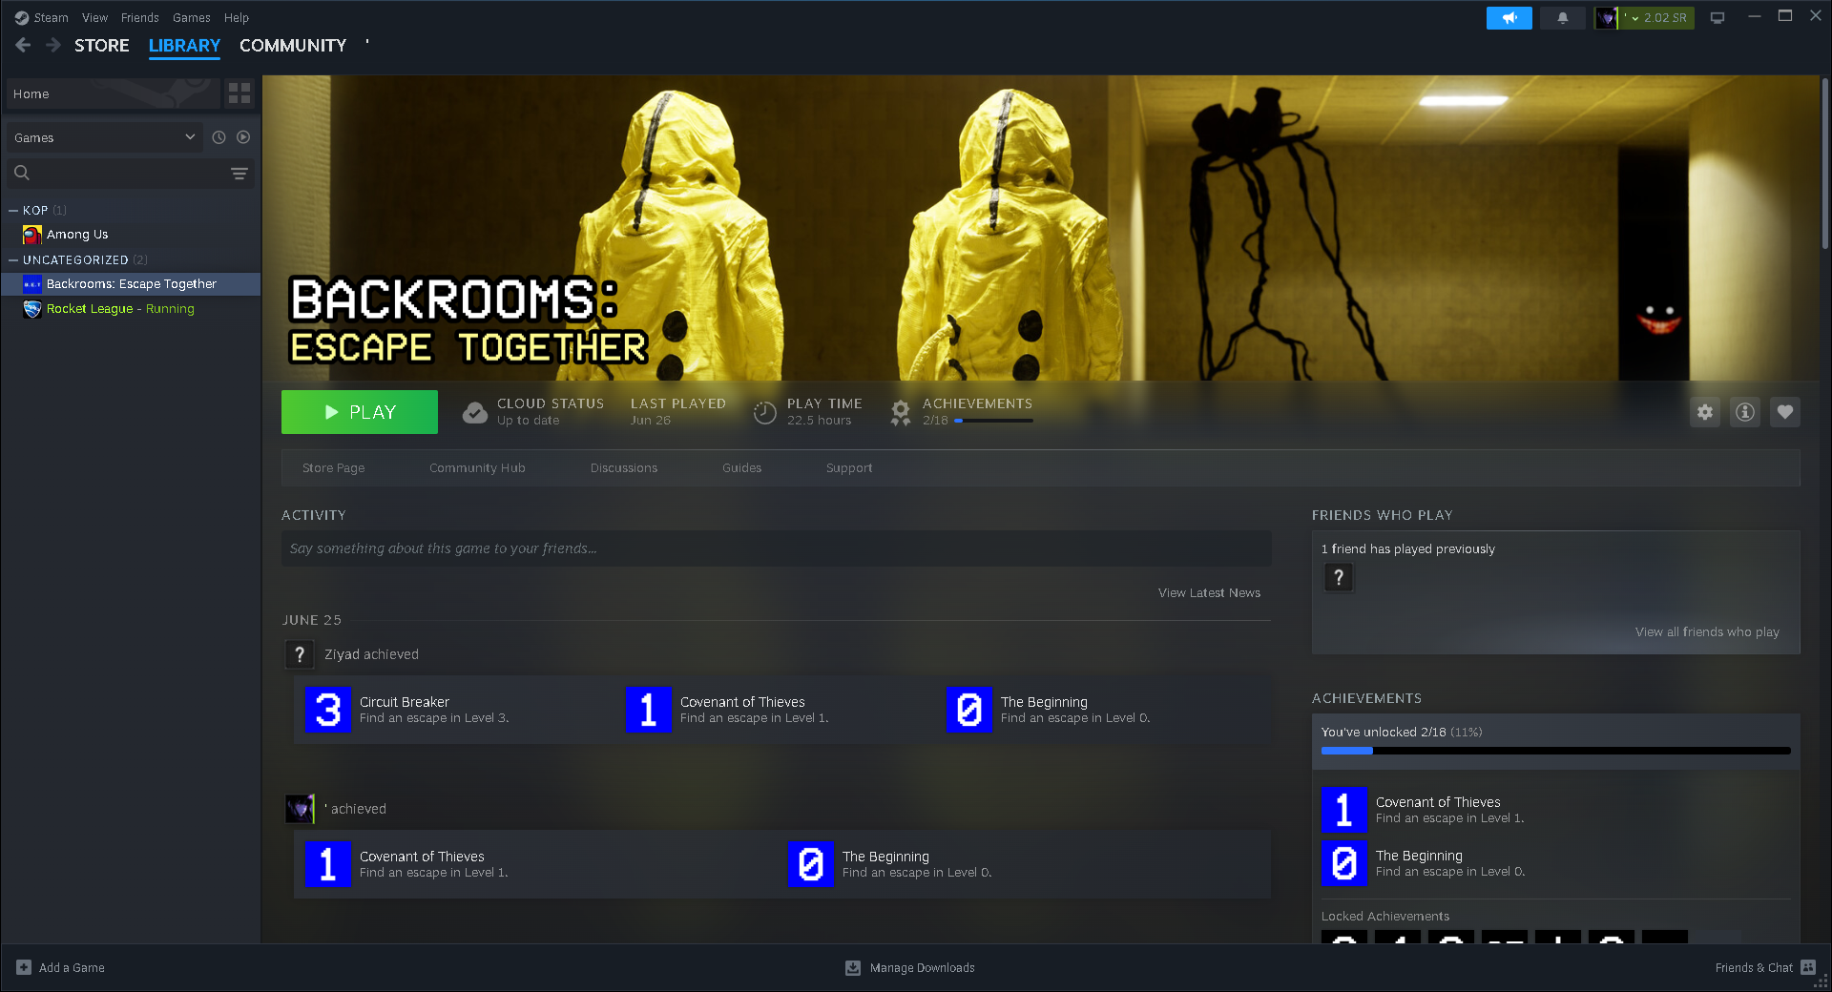The width and height of the screenshot is (1832, 992).
Task: Open the Community Hub link
Action: tap(477, 468)
